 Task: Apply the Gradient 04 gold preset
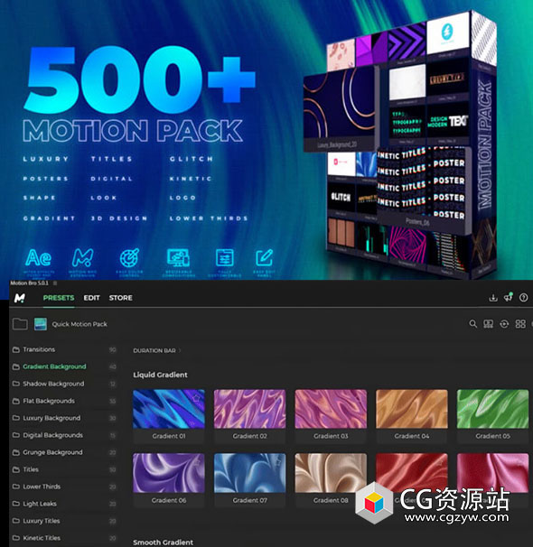[x=412, y=409]
